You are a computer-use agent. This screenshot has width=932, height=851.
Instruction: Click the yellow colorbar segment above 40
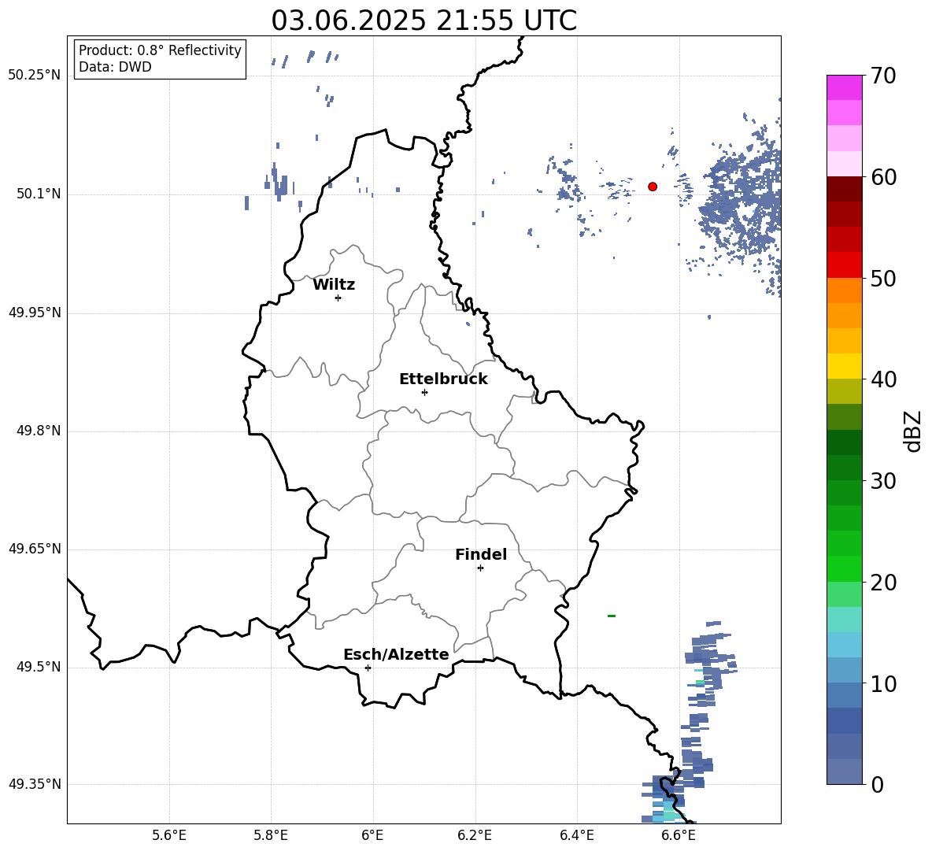pos(844,366)
